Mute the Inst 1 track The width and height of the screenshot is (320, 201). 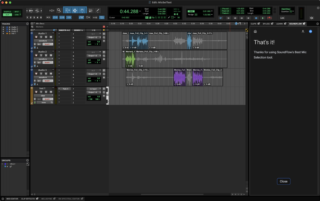(x=51, y=92)
